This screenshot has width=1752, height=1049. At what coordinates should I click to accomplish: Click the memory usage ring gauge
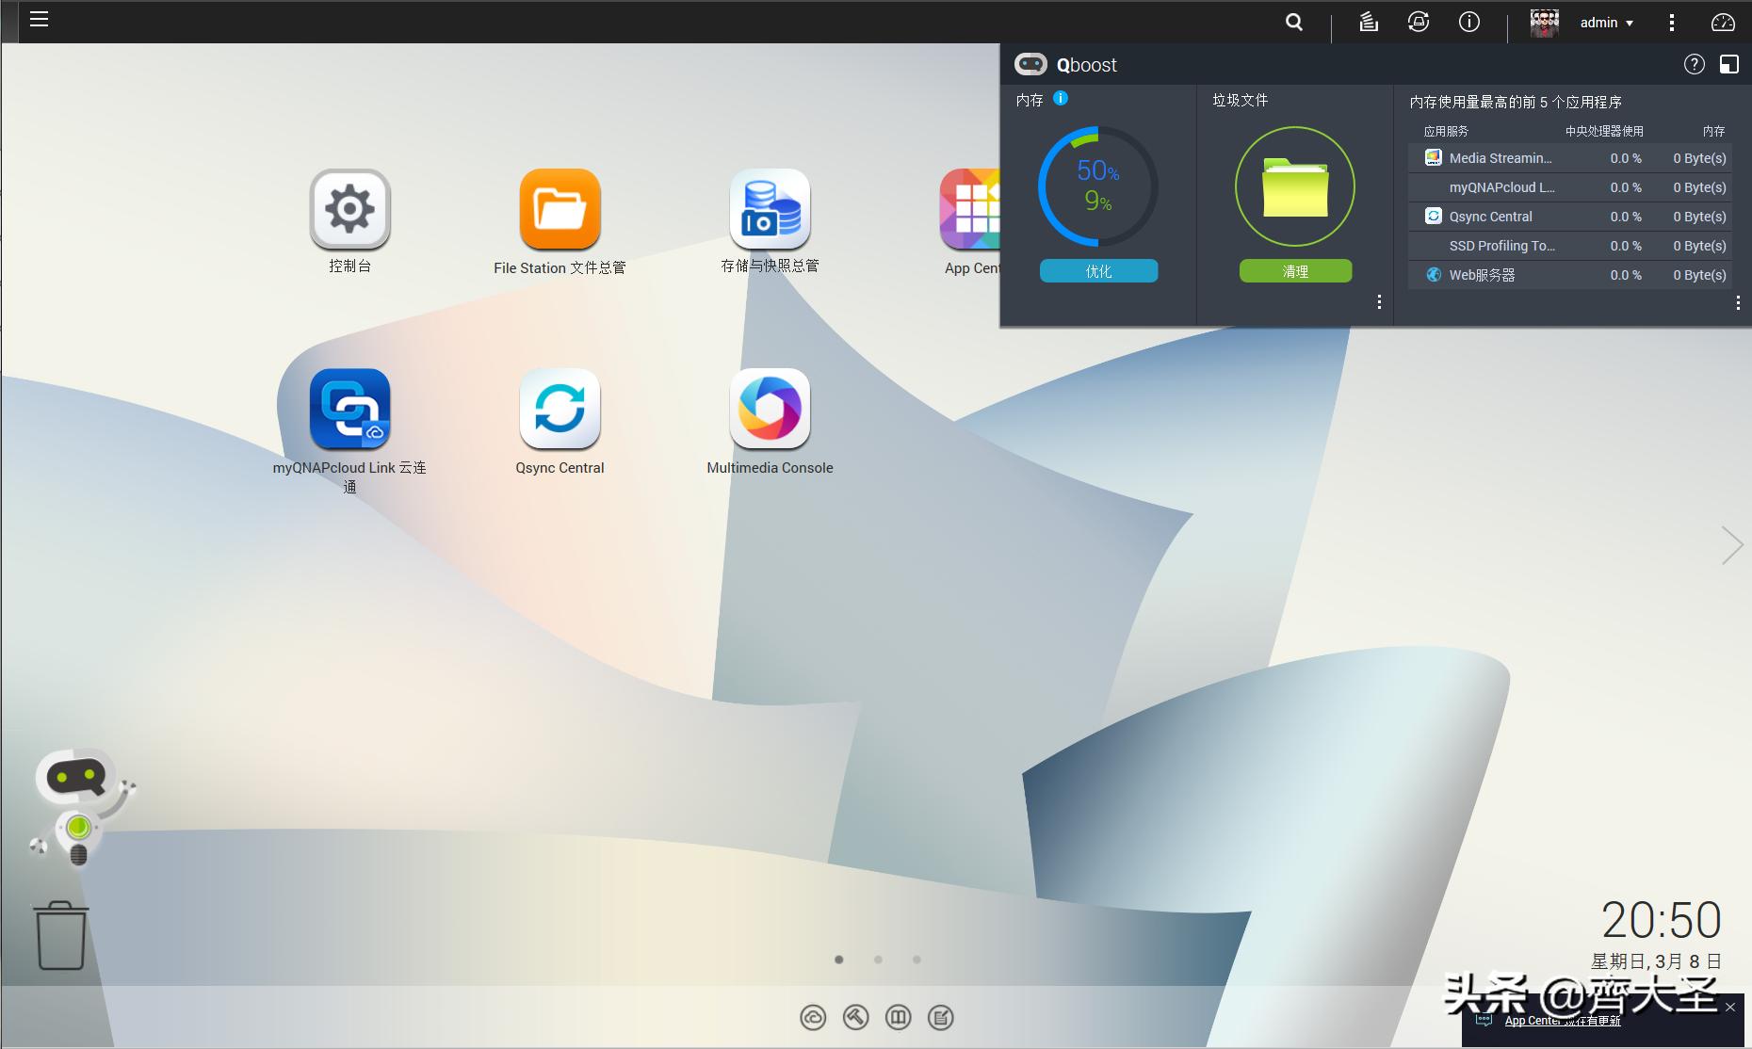(x=1098, y=186)
